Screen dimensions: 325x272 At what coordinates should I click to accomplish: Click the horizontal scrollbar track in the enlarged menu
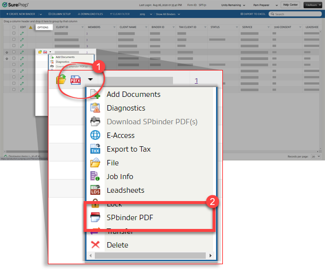pos(150,255)
